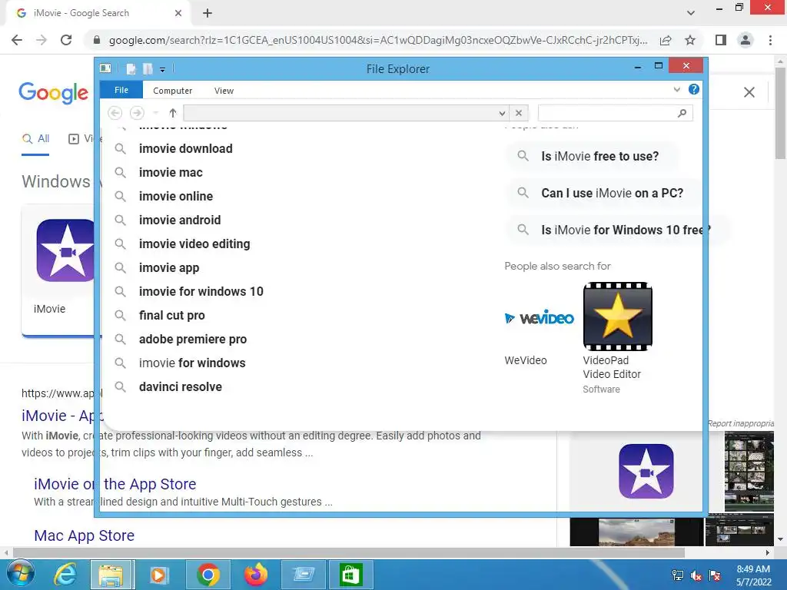Screen dimensions: 787x590
Task: Open the Chrome profile avatar icon
Action: (745, 40)
